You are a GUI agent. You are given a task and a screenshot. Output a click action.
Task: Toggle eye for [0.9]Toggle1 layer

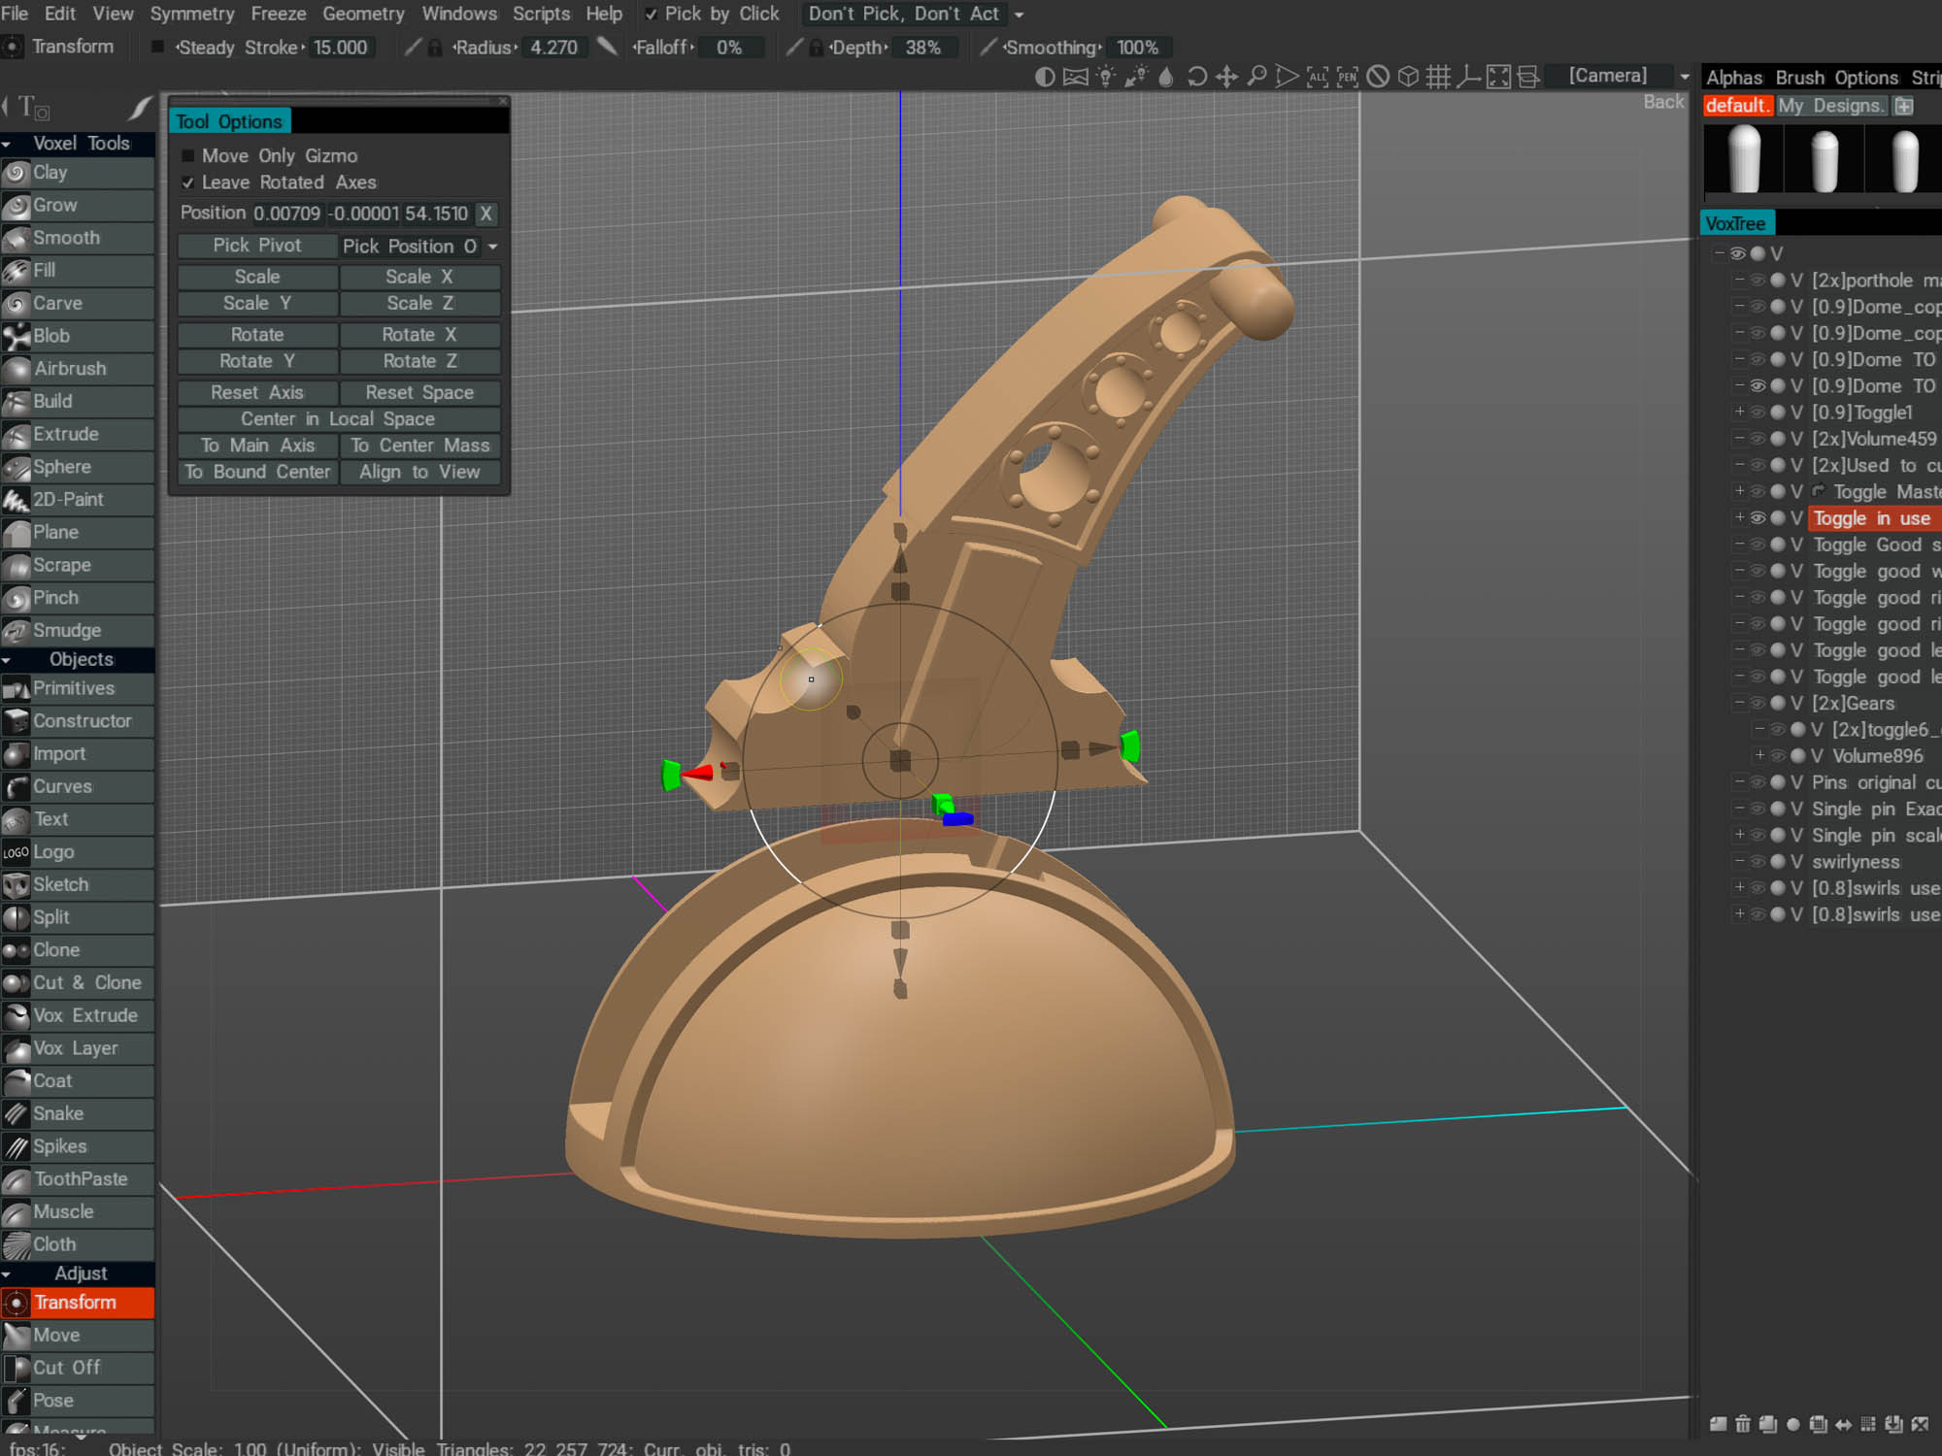click(x=1758, y=413)
